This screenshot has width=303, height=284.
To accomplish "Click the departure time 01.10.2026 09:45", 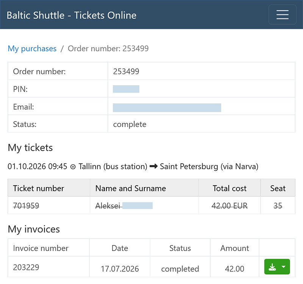I will point(37,166).
